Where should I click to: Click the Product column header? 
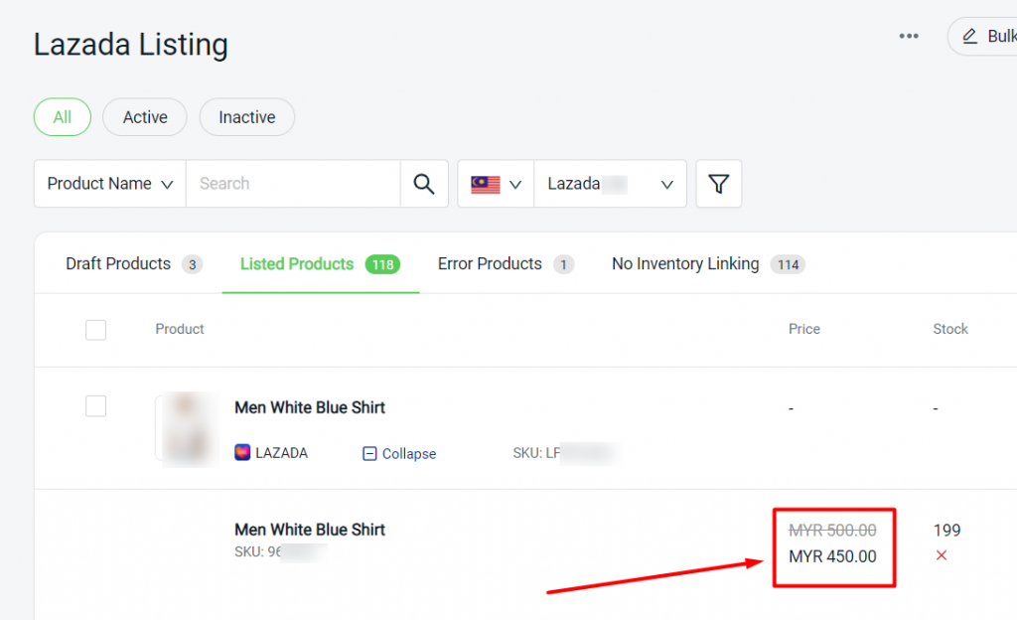point(180,329)
